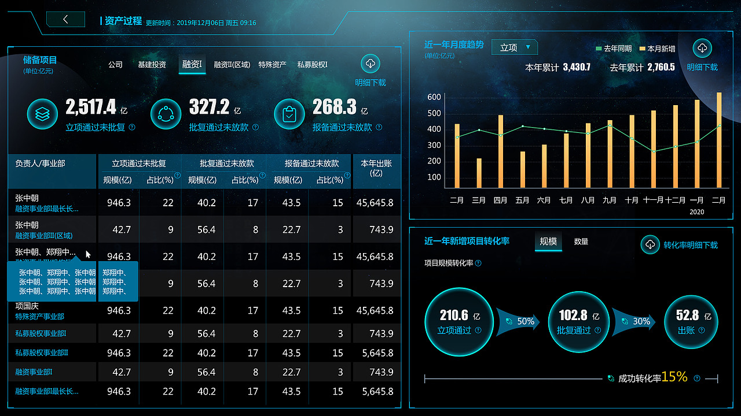
Task: Select the 融资I tab
Action: pyautogui.click(x=192, y=65)
